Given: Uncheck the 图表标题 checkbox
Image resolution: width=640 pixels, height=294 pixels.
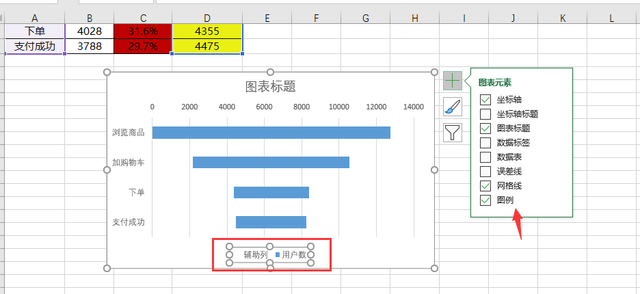Looking at the screenshot, I should pyautogui.click(x=485, y=129).
